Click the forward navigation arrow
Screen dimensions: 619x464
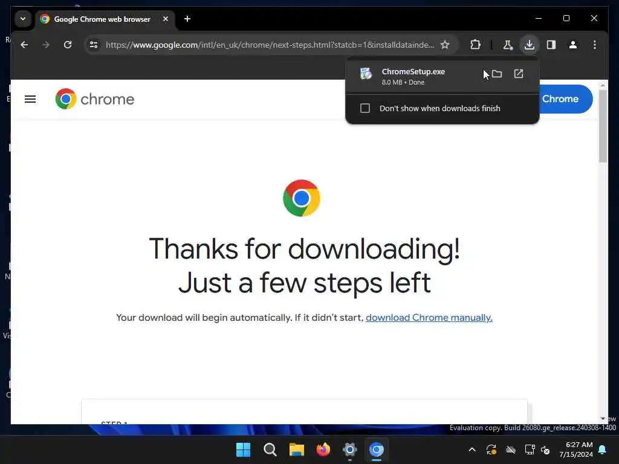pyautogui.click(x=46, y=45)
